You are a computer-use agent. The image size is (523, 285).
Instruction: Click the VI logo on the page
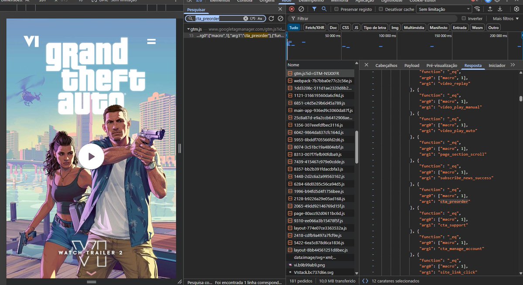(x=31, y=41)
